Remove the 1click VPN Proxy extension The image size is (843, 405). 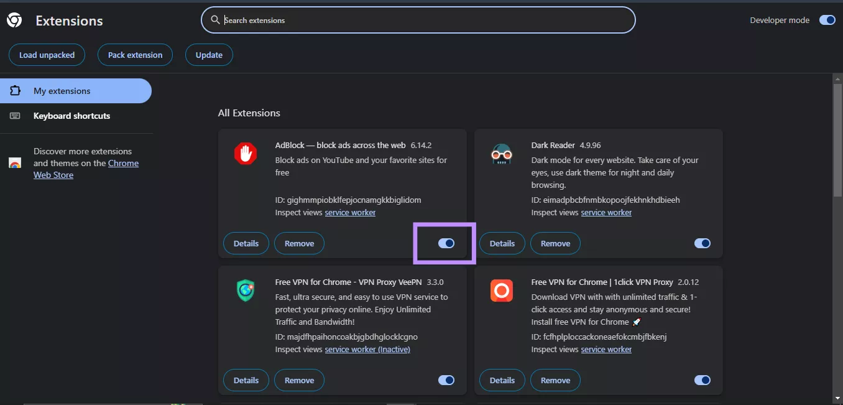click(555, 380)
